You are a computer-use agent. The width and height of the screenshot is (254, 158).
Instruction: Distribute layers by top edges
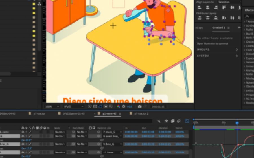coord(200,18)
